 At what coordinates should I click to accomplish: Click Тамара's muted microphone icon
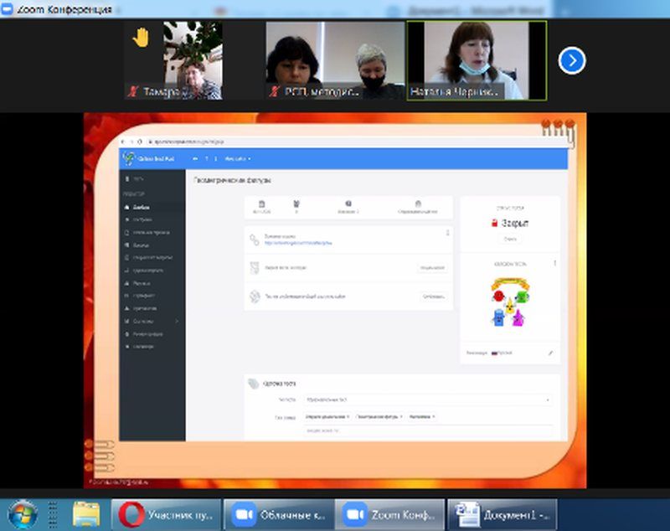point(133,91)
